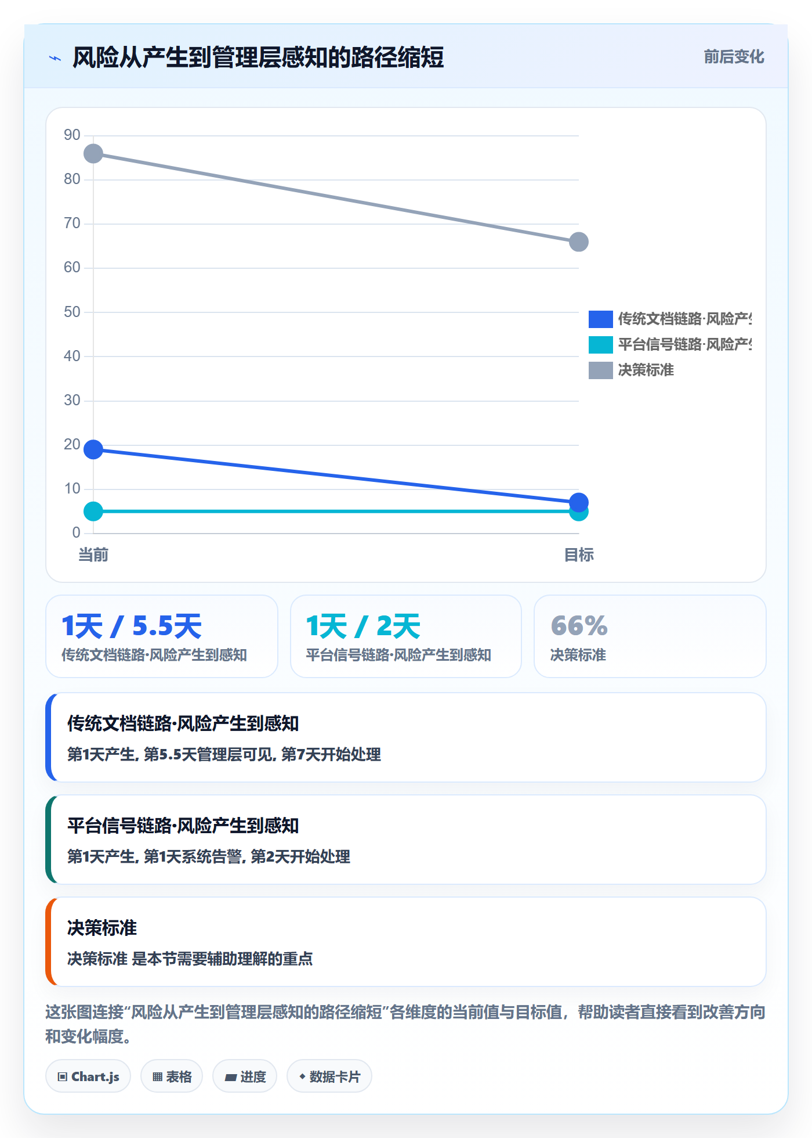812x1138 pixels.
Task: Select the 1天 / 5.5天 stat card
Action: tap(162, 636)
